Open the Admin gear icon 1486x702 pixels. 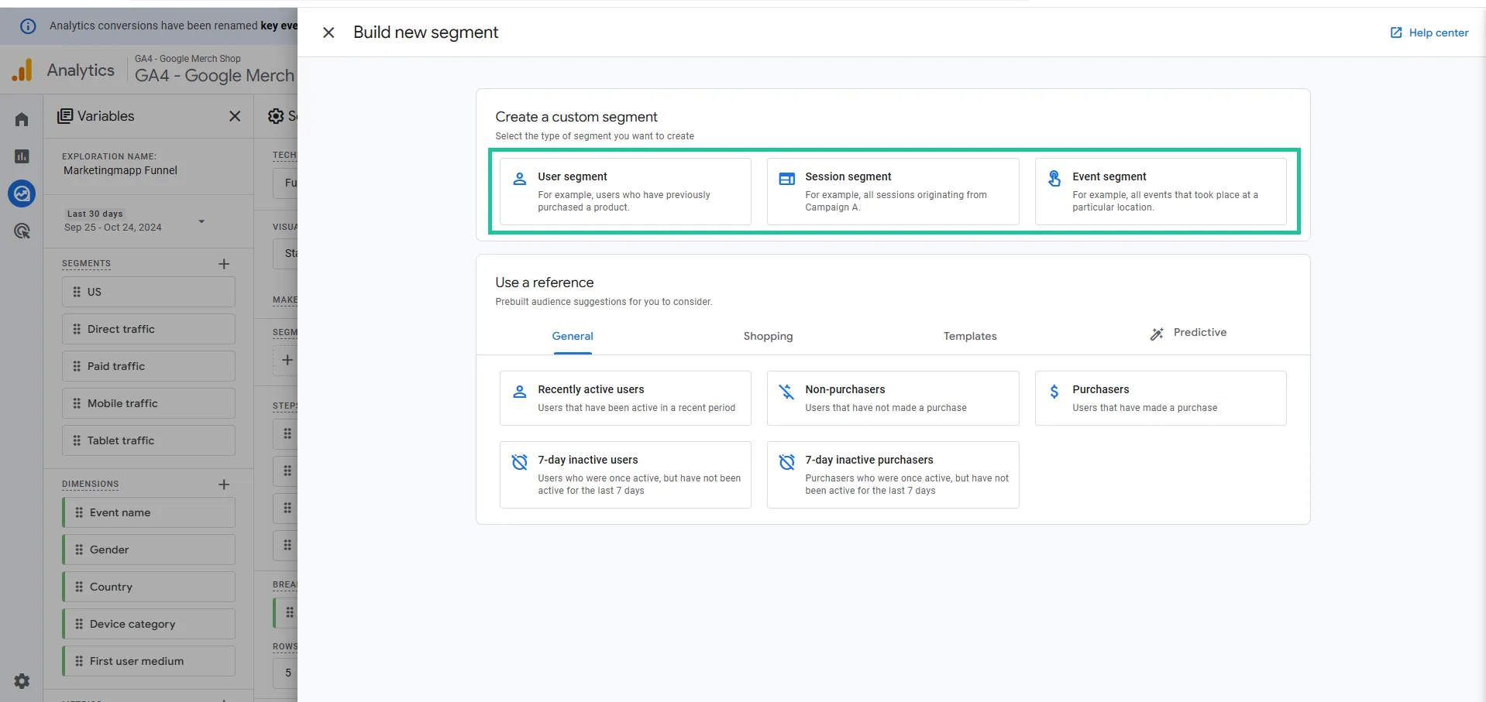click(x=22, y=681)
